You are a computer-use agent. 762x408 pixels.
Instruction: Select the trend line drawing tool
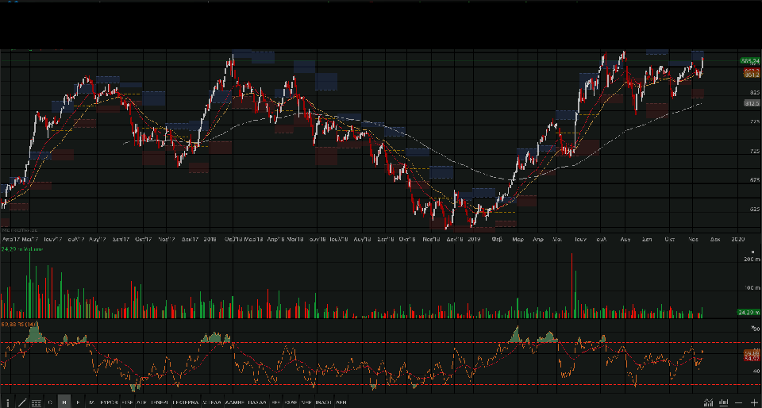point(21,403)
